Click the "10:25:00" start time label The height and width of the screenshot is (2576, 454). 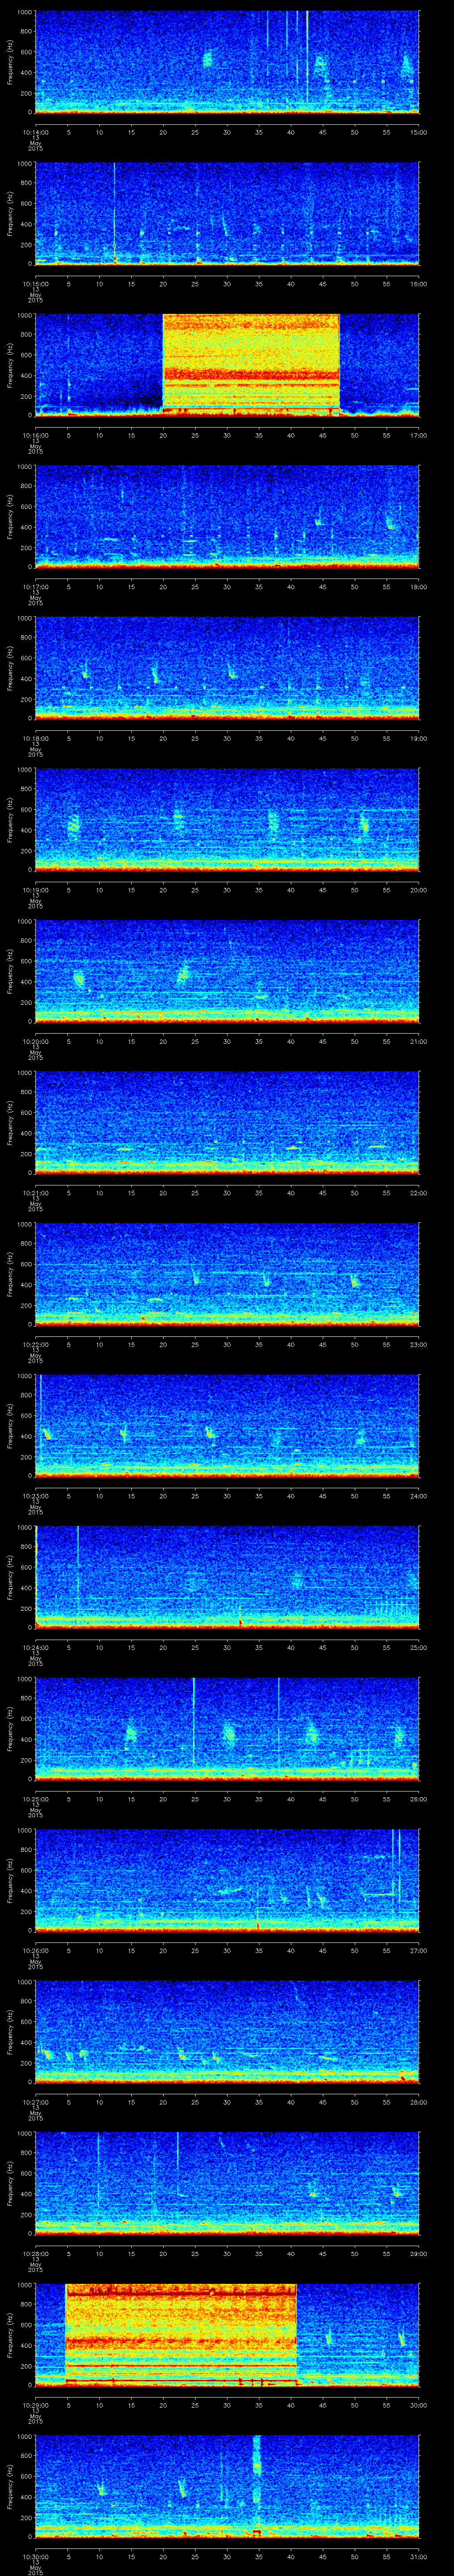point(35,1798)
